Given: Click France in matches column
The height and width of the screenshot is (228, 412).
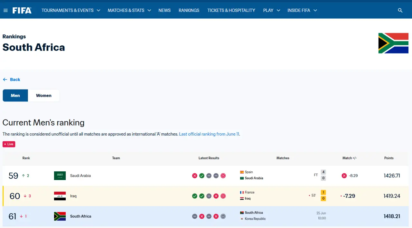Looking at the screenshot, I should pyautogui.click(x=250, y=192).
